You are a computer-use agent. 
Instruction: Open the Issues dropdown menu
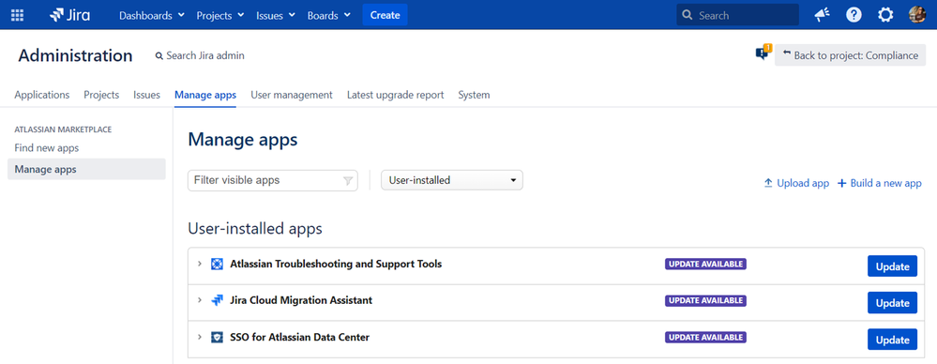(276, 15)
